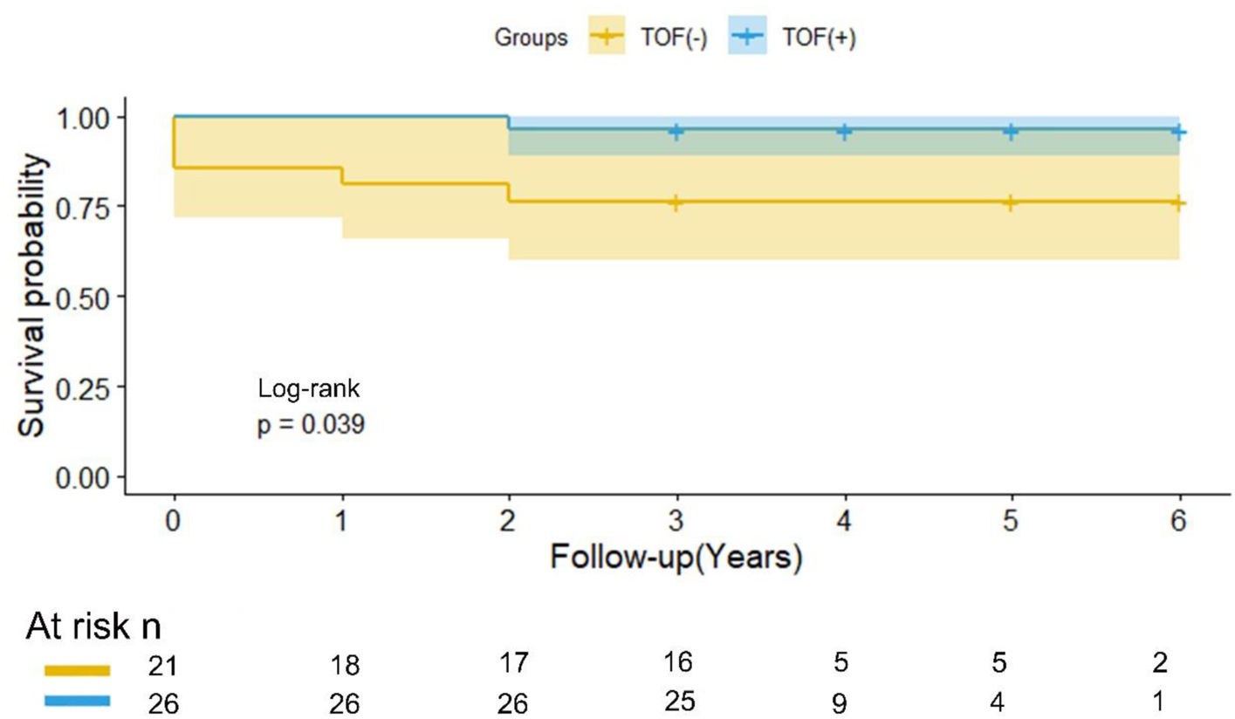Click the blue censor marker at year 5
The image size is (1235, 719).
pyautogui.click(x=1011, y=131)
